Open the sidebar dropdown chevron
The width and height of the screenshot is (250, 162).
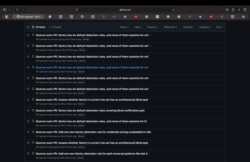(x=10, y=10)
